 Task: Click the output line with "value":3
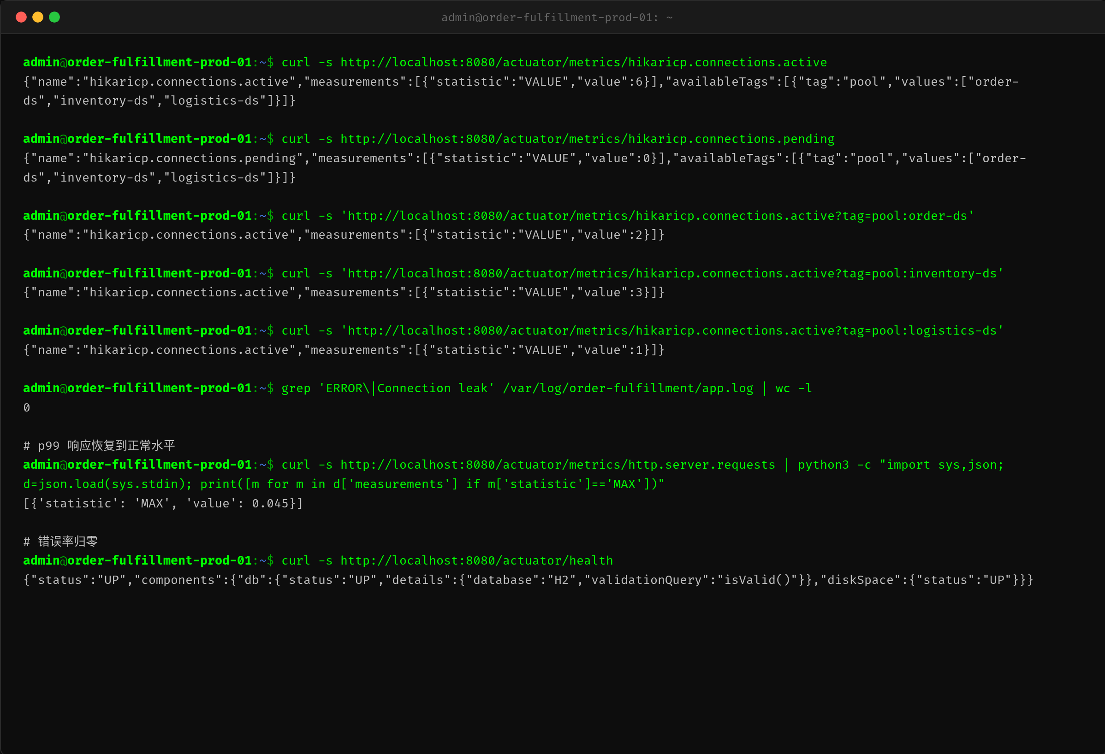click(344, 293)
